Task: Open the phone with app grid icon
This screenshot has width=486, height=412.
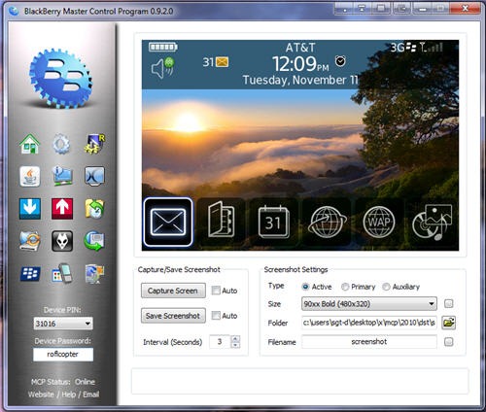Action: click(62, 274)
